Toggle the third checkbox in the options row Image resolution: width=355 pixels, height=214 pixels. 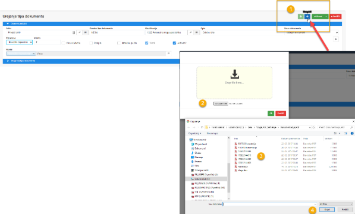pos(119,43)
